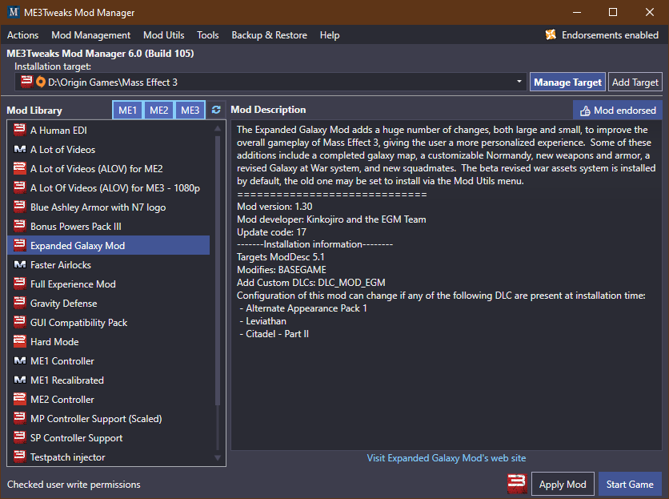This screenshot has width=669, height=499.
Task: Toggle the Mod endorsed button
Action: click(x=617, y=111)
